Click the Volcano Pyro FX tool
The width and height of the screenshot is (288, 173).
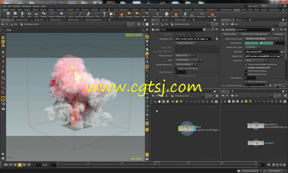click(x=192, y=14)
